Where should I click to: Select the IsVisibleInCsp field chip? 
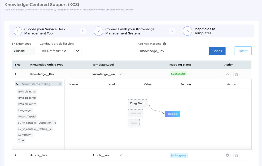(27, 91)
